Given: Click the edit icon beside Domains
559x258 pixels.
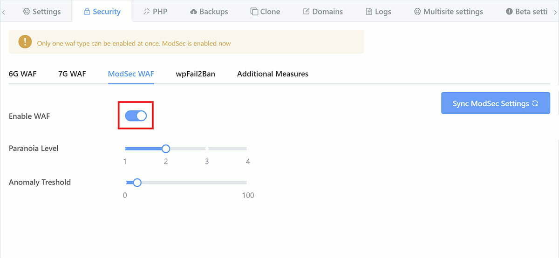Looking at the screenshot, I should [x=307, y=12].
